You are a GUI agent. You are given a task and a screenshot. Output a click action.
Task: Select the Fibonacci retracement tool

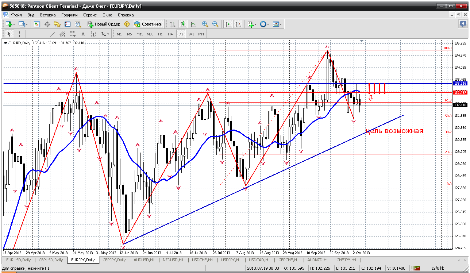tap(73, 34)
